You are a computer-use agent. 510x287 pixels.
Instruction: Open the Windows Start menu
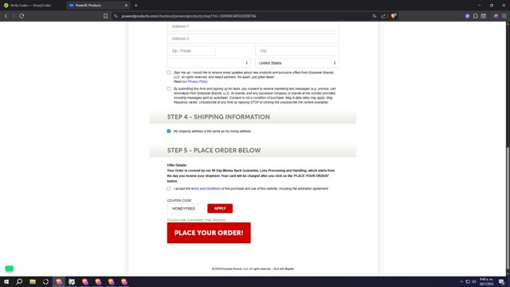pyautogui.click(x=6, y=281)
